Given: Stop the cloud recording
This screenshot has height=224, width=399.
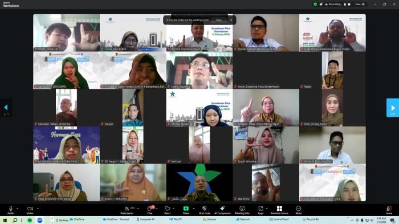Looking at the screenshot, I should 349,5.
